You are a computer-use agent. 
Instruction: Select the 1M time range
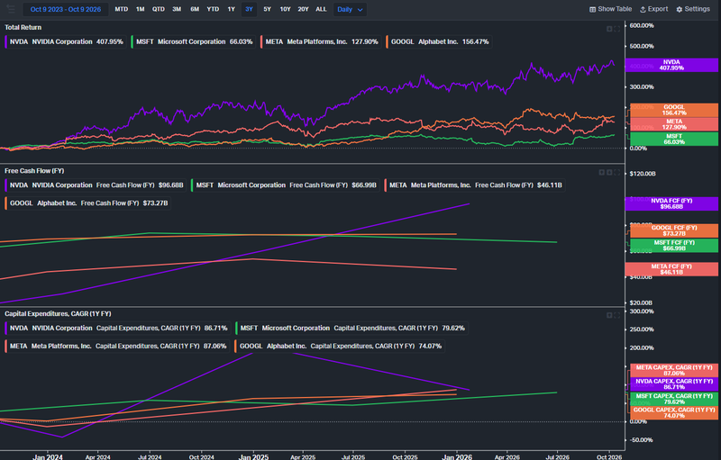pos(141,9)
